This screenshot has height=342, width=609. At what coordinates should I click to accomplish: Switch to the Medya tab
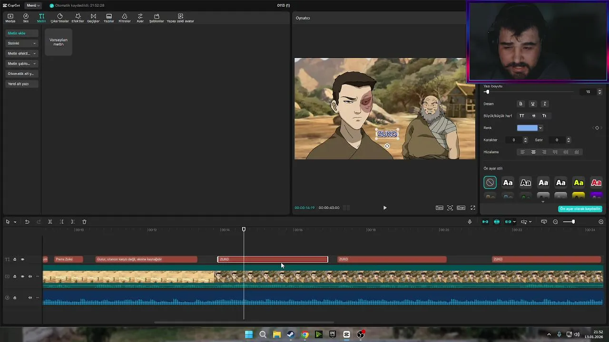pyautogui.click(x=10, y=19)
